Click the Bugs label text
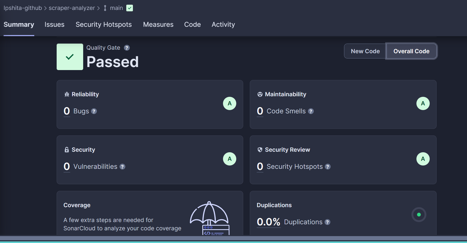467x243 pixels. [81, 111]
